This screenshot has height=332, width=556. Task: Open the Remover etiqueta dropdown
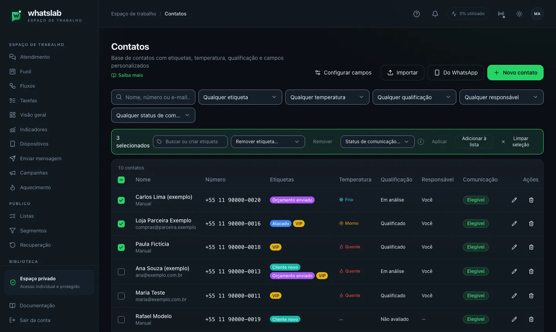click(x=268, y=142)
